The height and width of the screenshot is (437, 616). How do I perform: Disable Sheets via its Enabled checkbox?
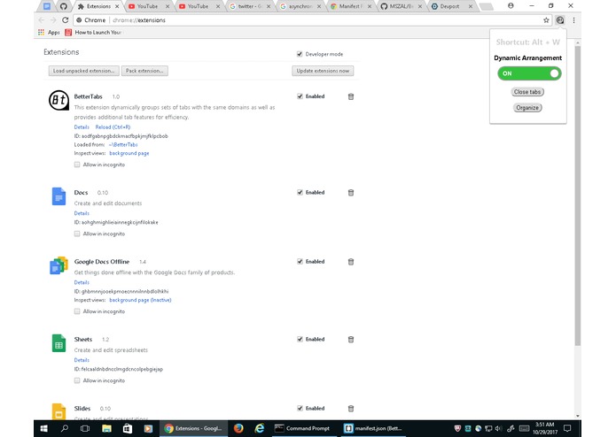click(x=300, y=339)
